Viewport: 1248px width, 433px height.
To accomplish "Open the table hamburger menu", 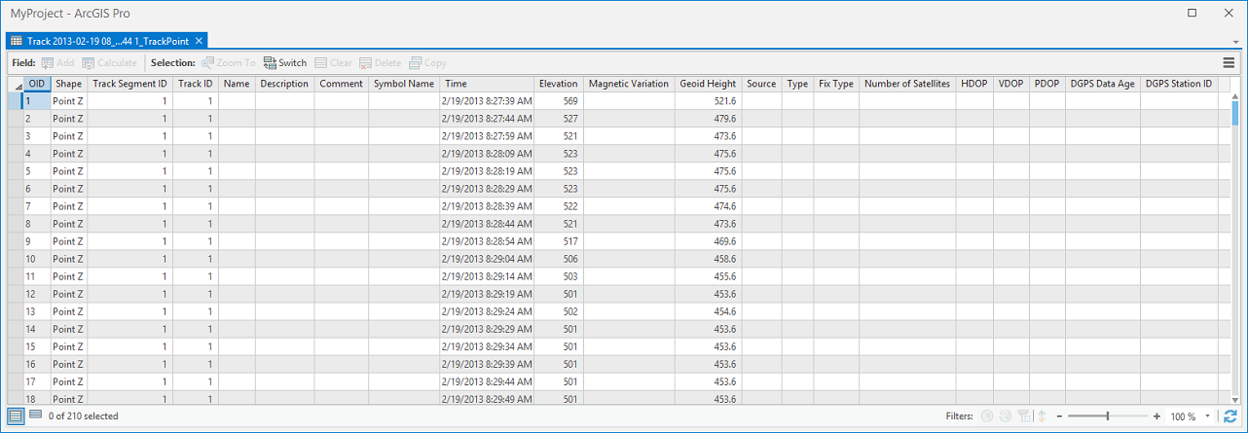I will (1229, 63).
